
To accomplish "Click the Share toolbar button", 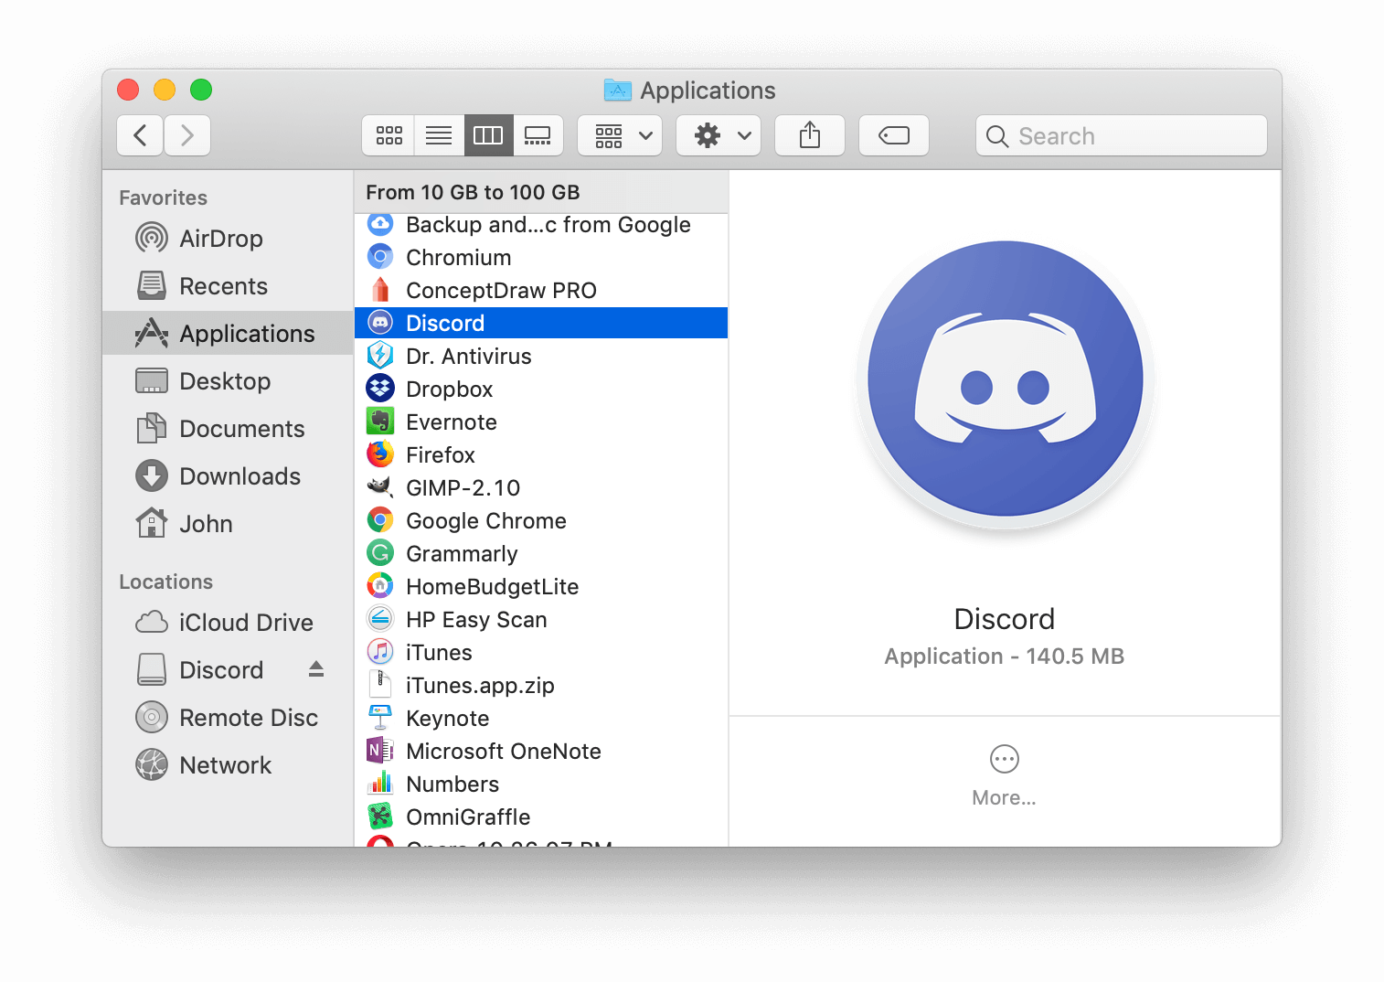I will tap(810, 135).
